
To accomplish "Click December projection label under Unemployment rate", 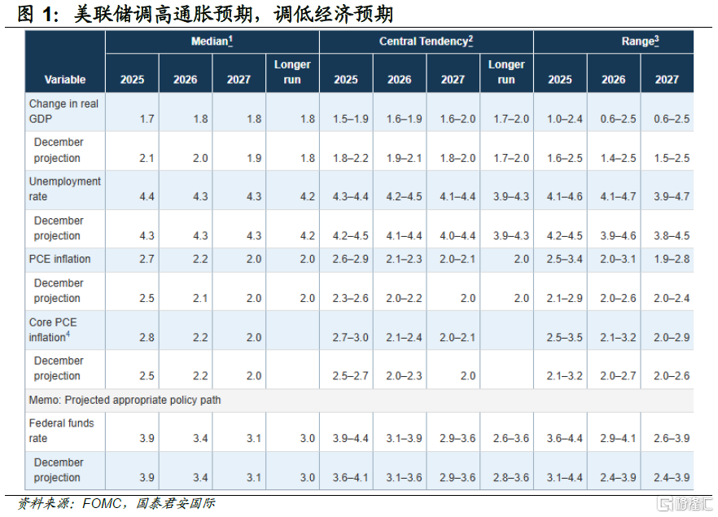I will click(x=59, y=228).
